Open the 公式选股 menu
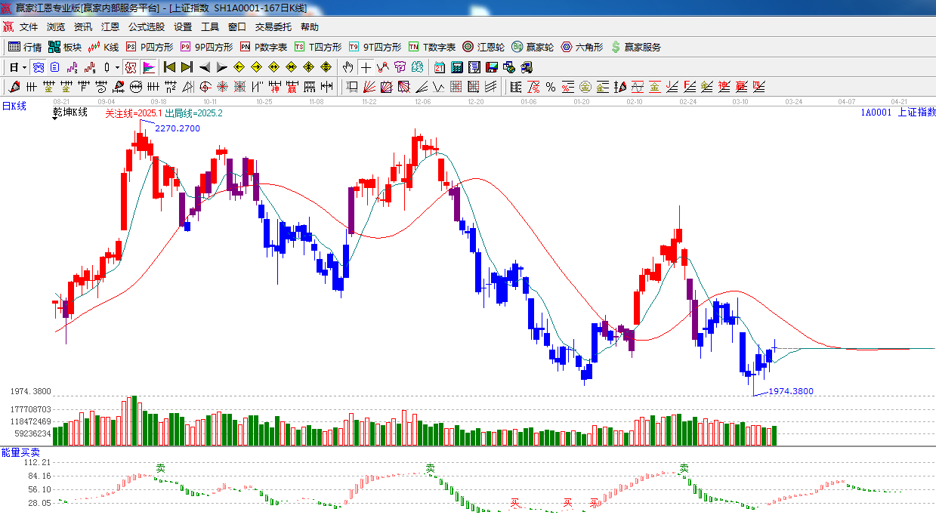 (x=146, y=26)
